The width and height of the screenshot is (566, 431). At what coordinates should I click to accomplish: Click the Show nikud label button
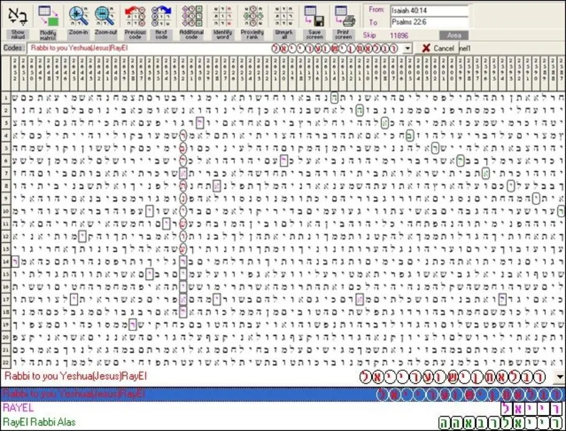tap(17, 35)
